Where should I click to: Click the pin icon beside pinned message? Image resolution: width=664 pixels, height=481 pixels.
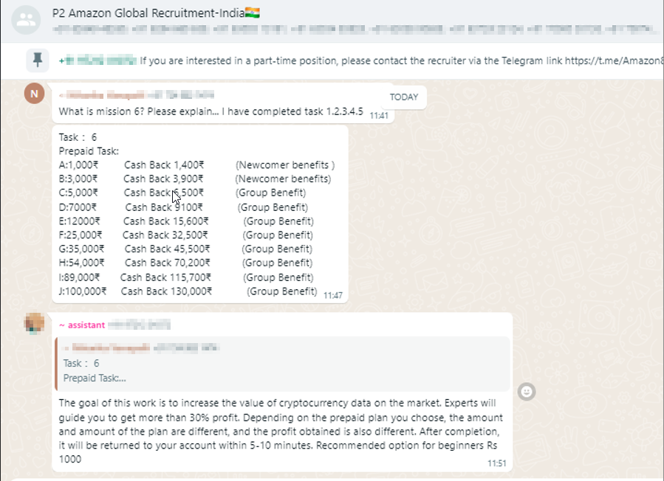37,60
